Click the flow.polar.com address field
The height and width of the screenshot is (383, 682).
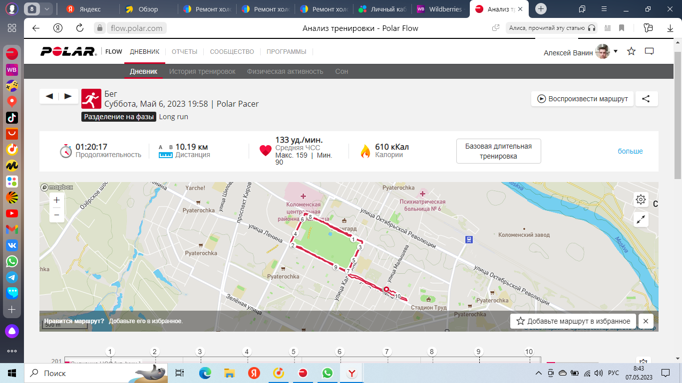137,28
